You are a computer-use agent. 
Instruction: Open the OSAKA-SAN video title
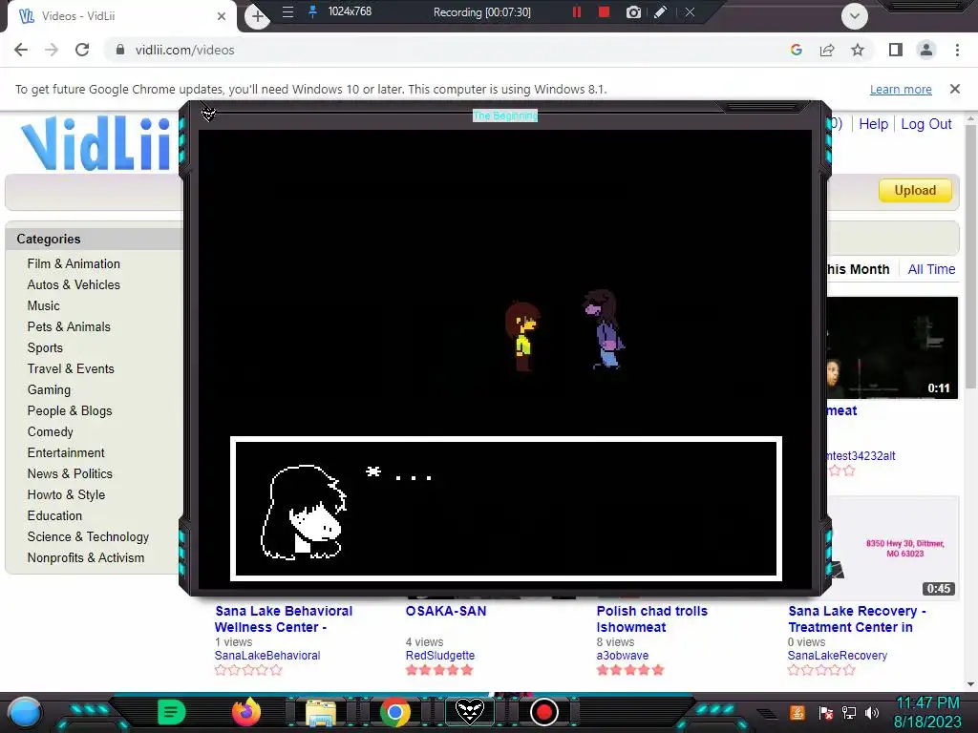pos(446,612)
